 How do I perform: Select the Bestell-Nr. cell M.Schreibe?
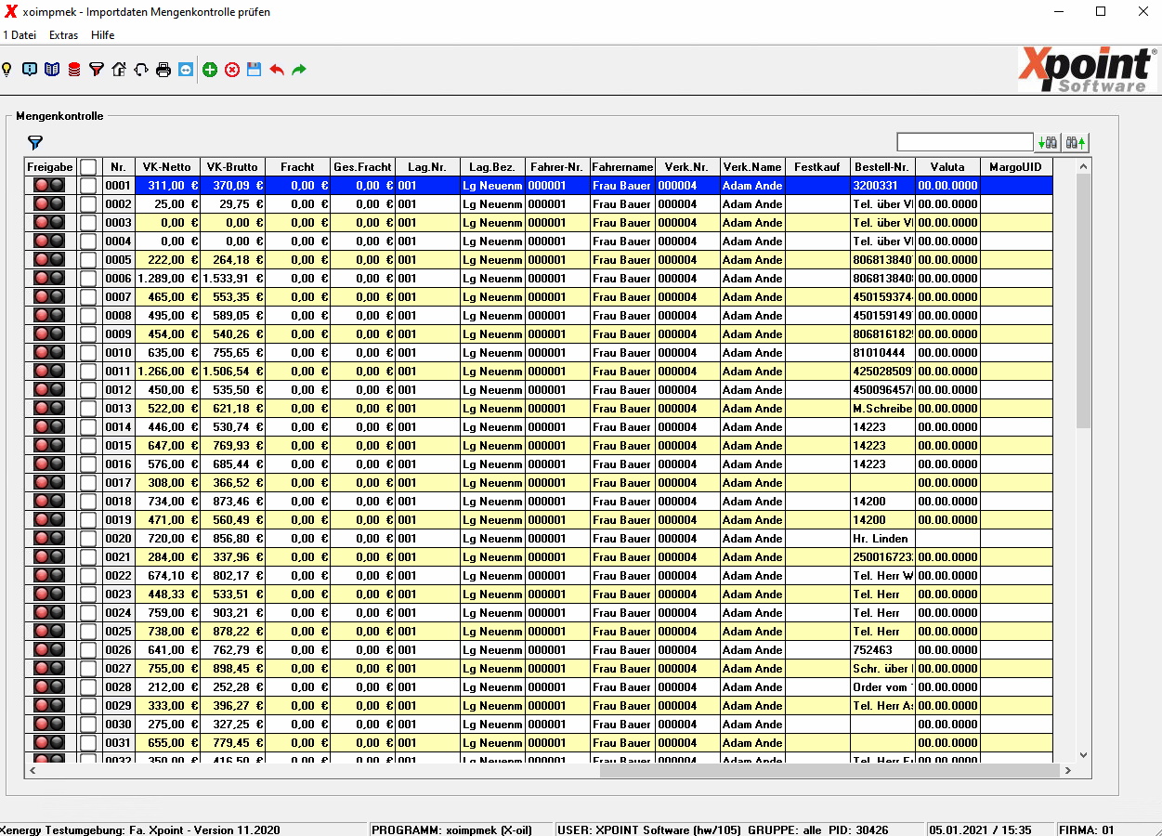point(882,409)
